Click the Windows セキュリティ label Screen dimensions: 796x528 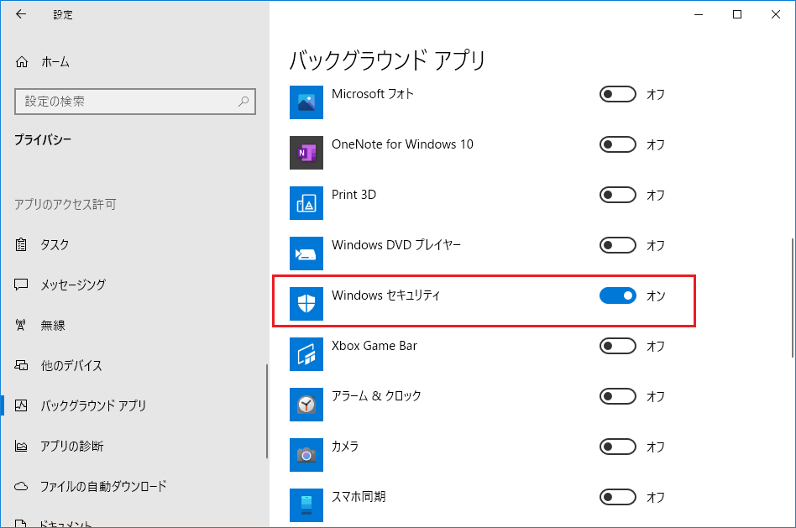pos(385,295)
